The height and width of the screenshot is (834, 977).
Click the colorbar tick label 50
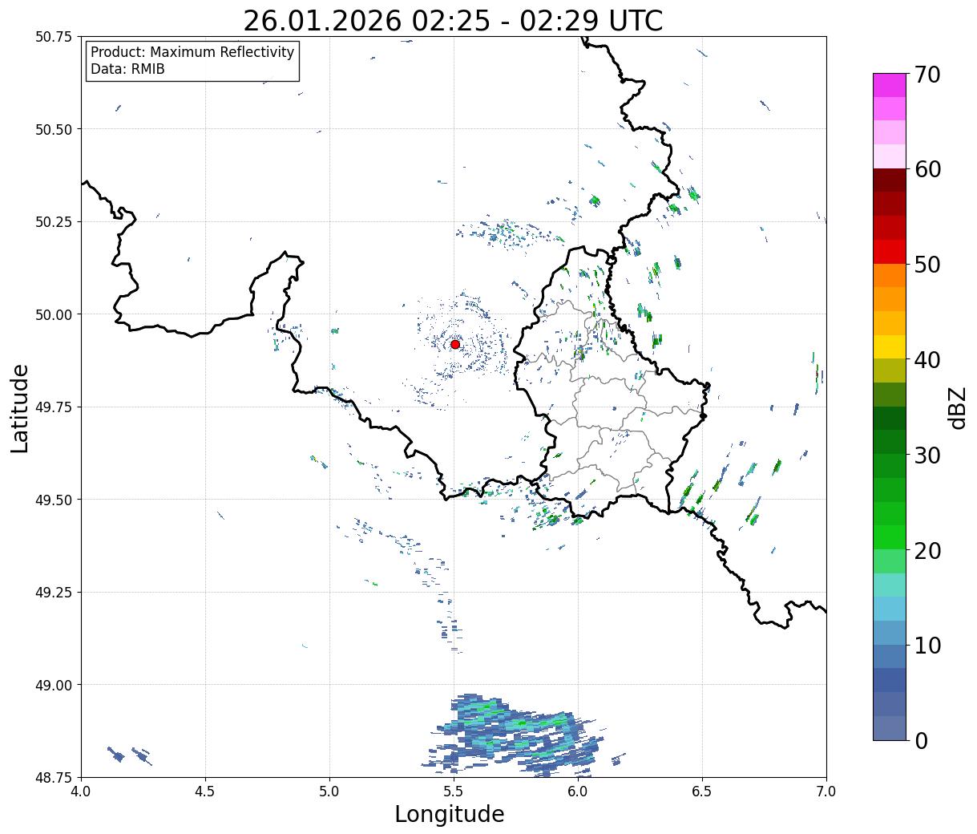coord(927,265)
